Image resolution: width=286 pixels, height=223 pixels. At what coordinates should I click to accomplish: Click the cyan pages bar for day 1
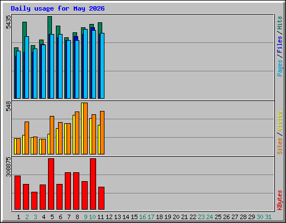tap(18, 75)
